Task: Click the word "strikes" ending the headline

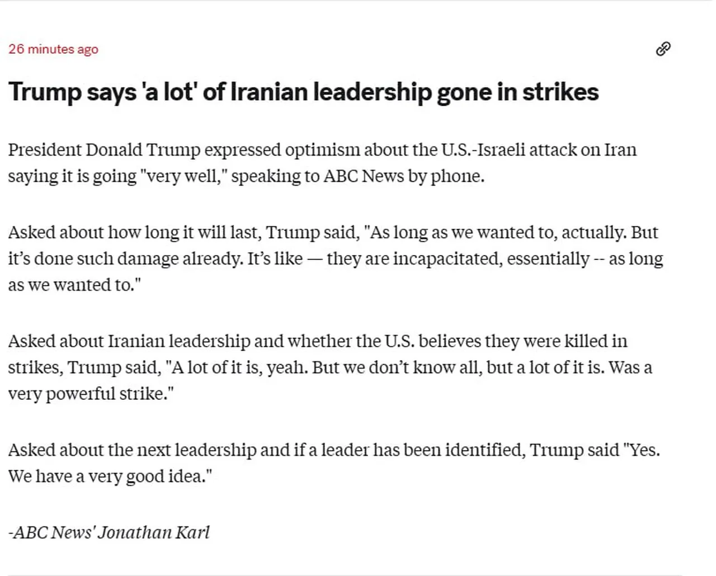Action: click(560, 92)
